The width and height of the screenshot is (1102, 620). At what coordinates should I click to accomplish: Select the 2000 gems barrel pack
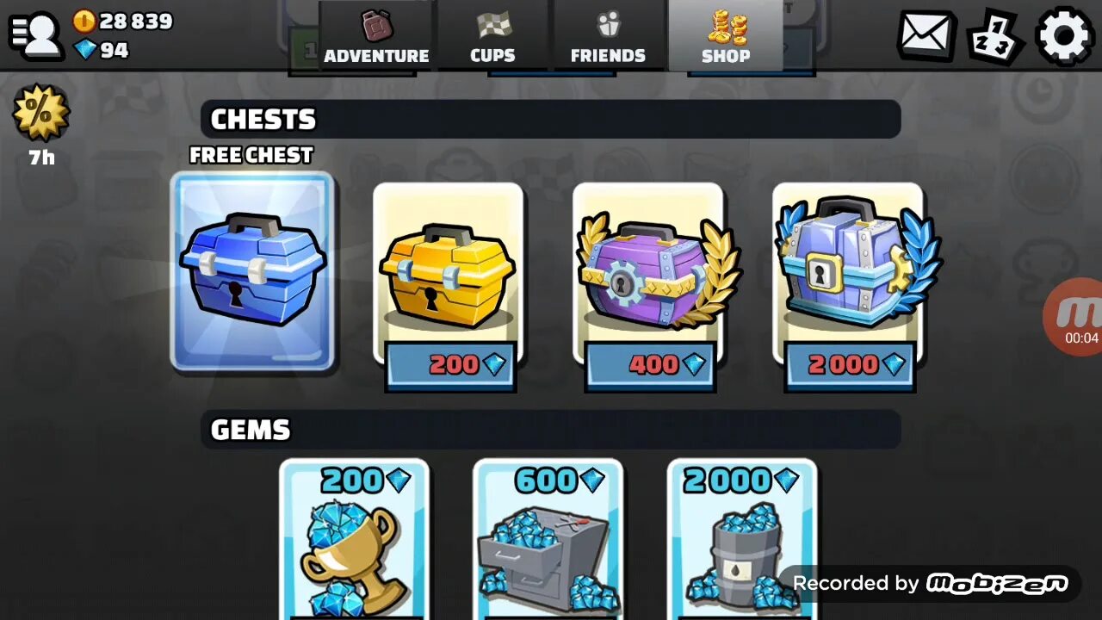[x=742, y=539]
